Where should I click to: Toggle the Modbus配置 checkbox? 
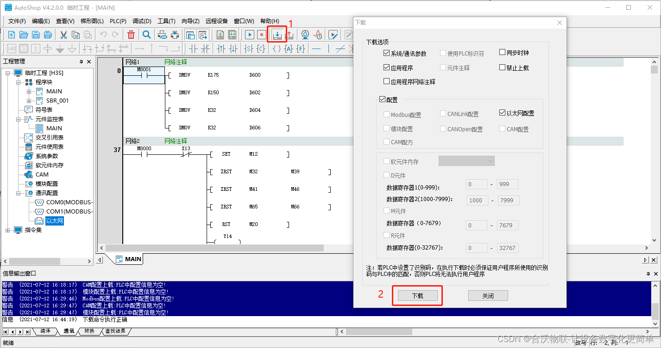tap(387, 114)
